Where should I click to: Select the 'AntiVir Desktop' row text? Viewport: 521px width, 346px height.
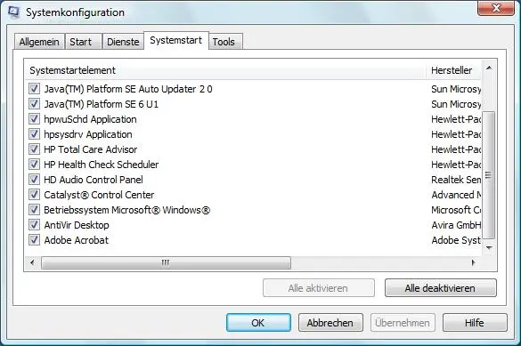tap(77, 225)
